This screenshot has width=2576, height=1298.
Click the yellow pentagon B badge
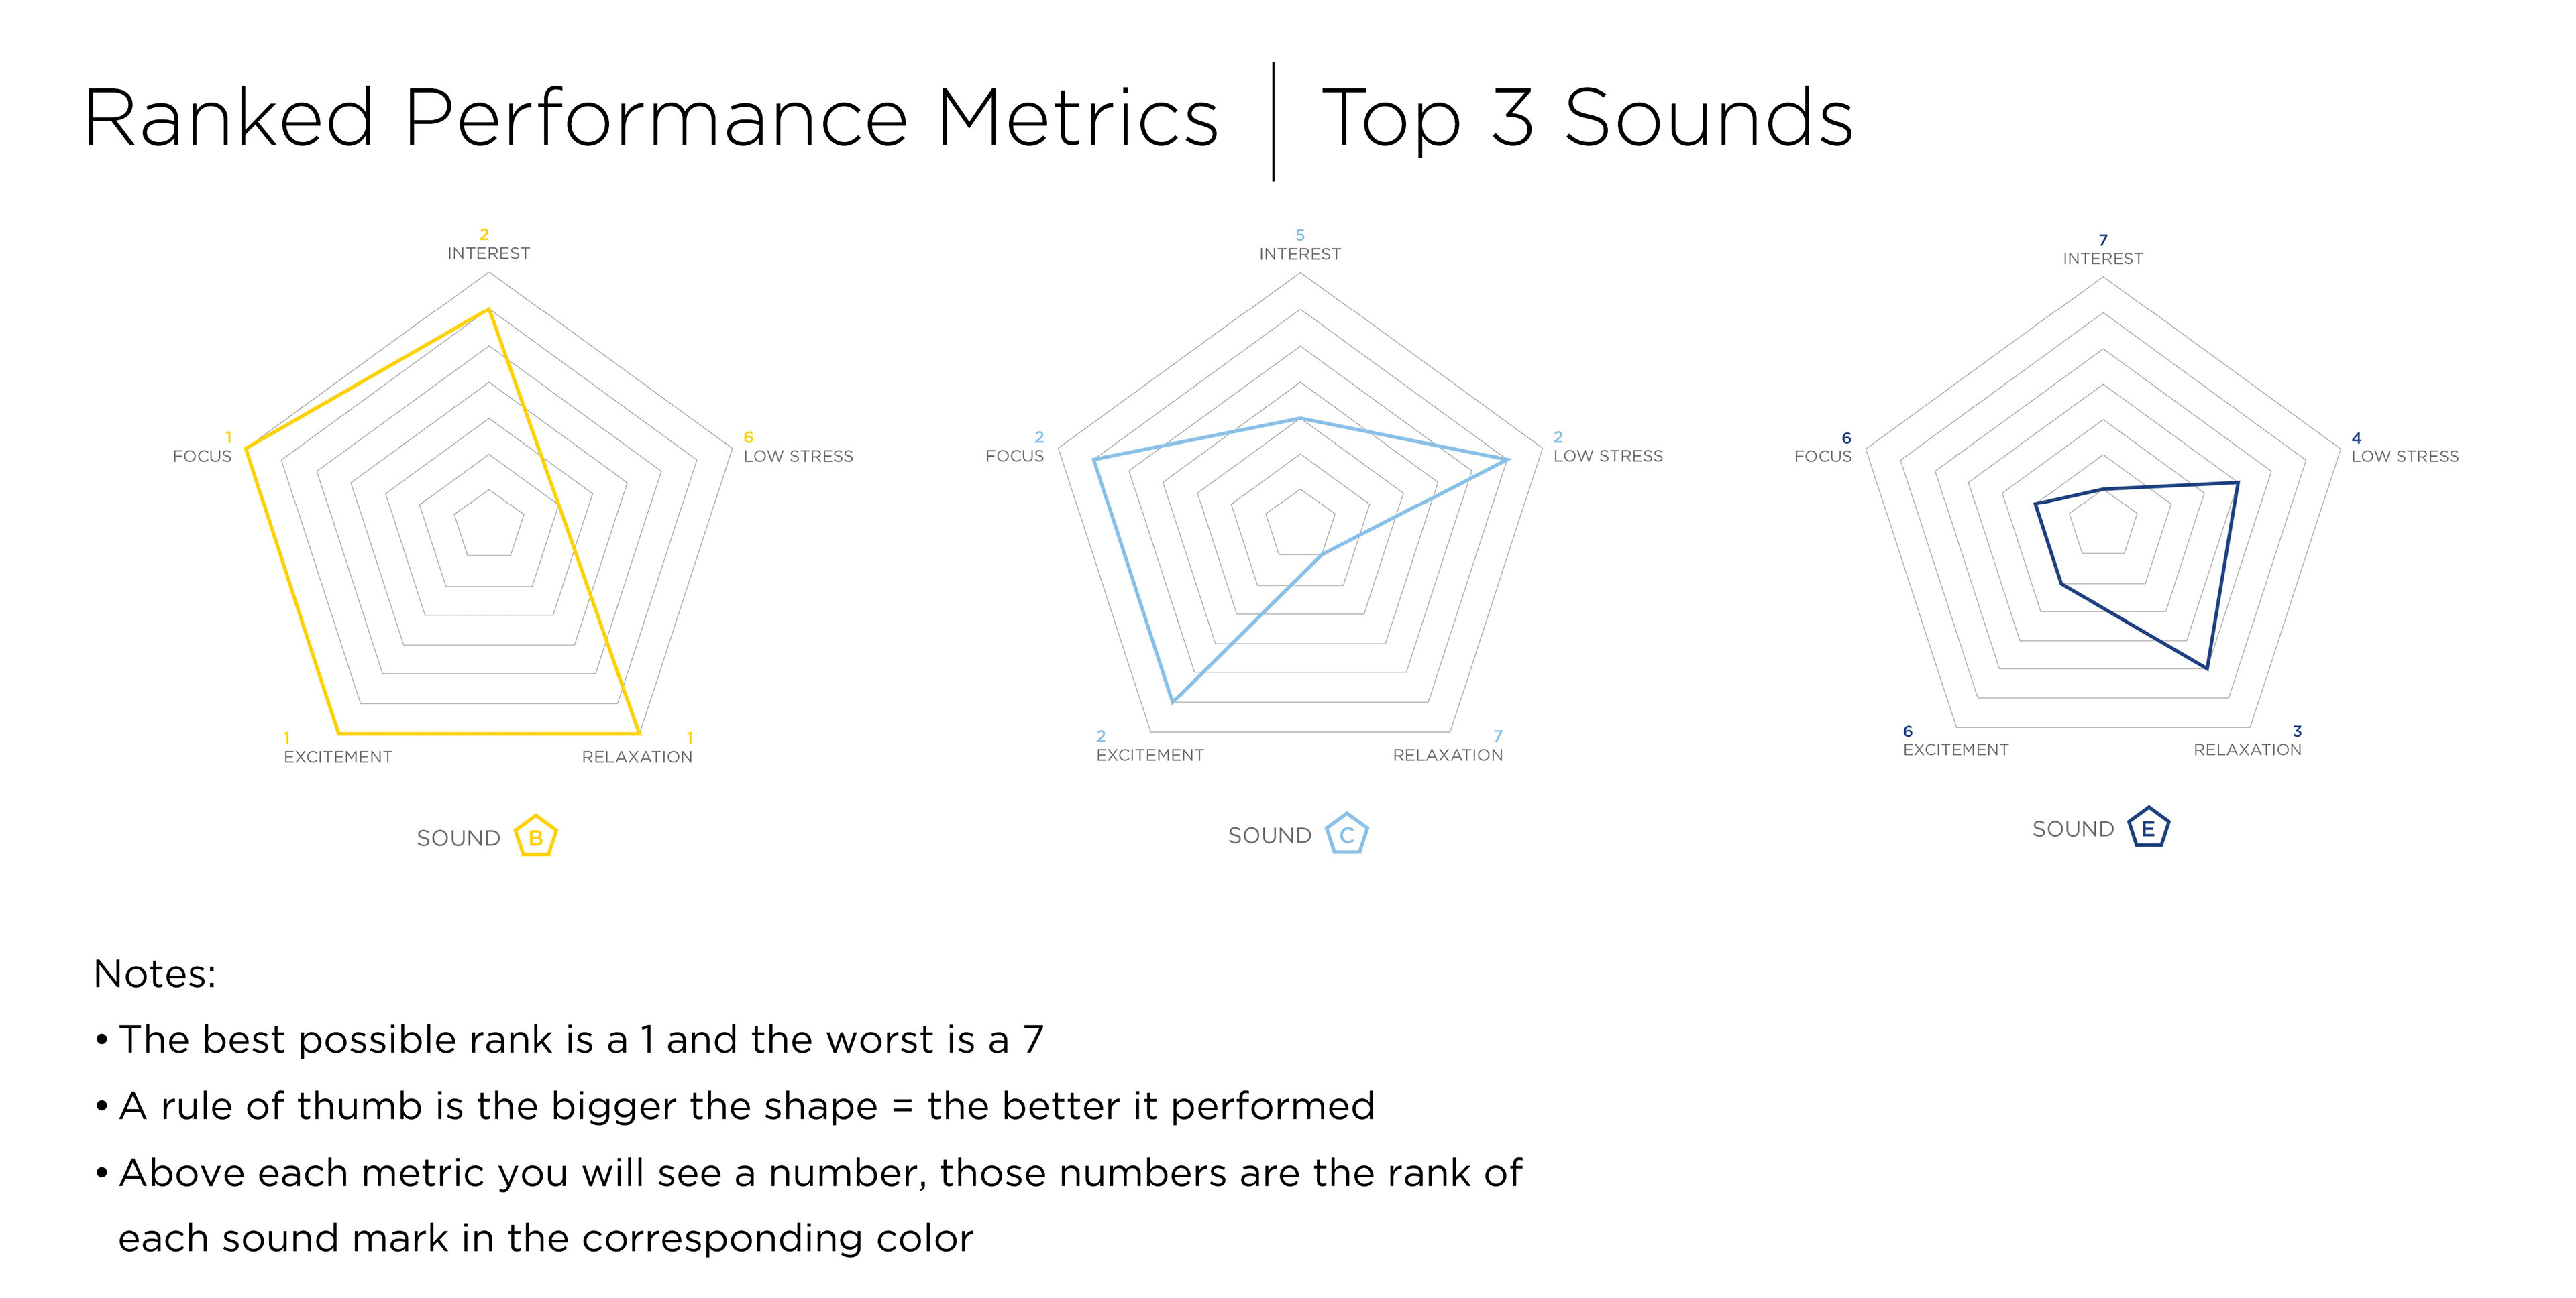tap(535, 837)
